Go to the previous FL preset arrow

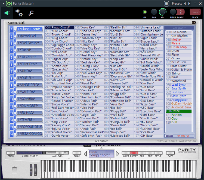pos(185,4)
